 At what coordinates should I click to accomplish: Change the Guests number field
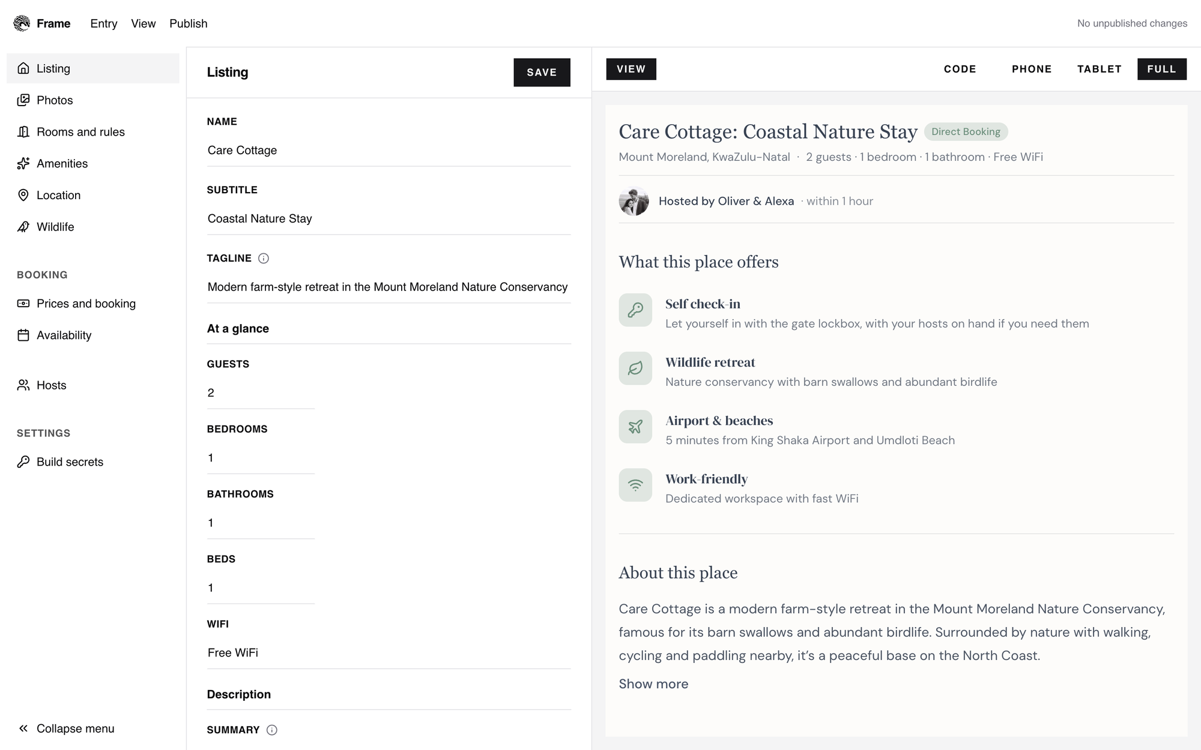coord(261,393)
